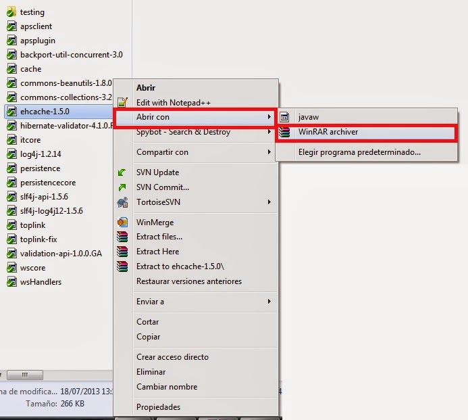Select Extract Here option
468x420 pixels.
pos(196,252)
